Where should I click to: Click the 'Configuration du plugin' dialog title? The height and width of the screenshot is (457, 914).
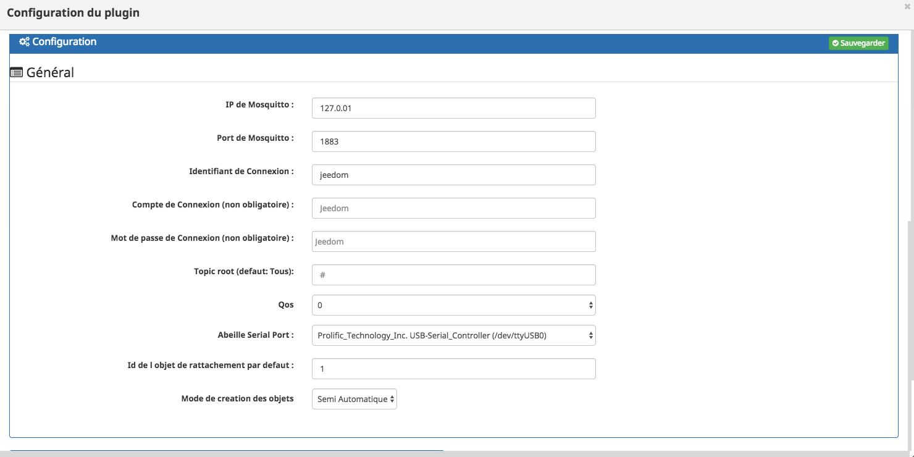pyautogui.click(x=73, y=12)
